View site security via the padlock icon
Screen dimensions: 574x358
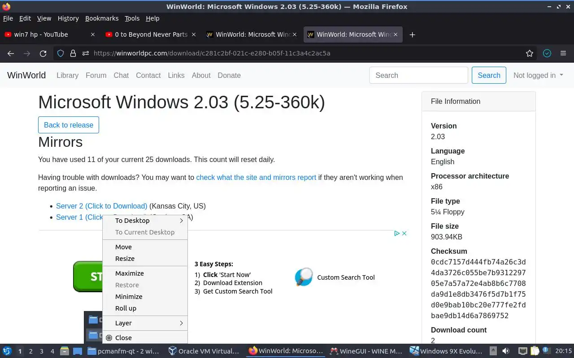pyautogui.click(x=73, y=53)
